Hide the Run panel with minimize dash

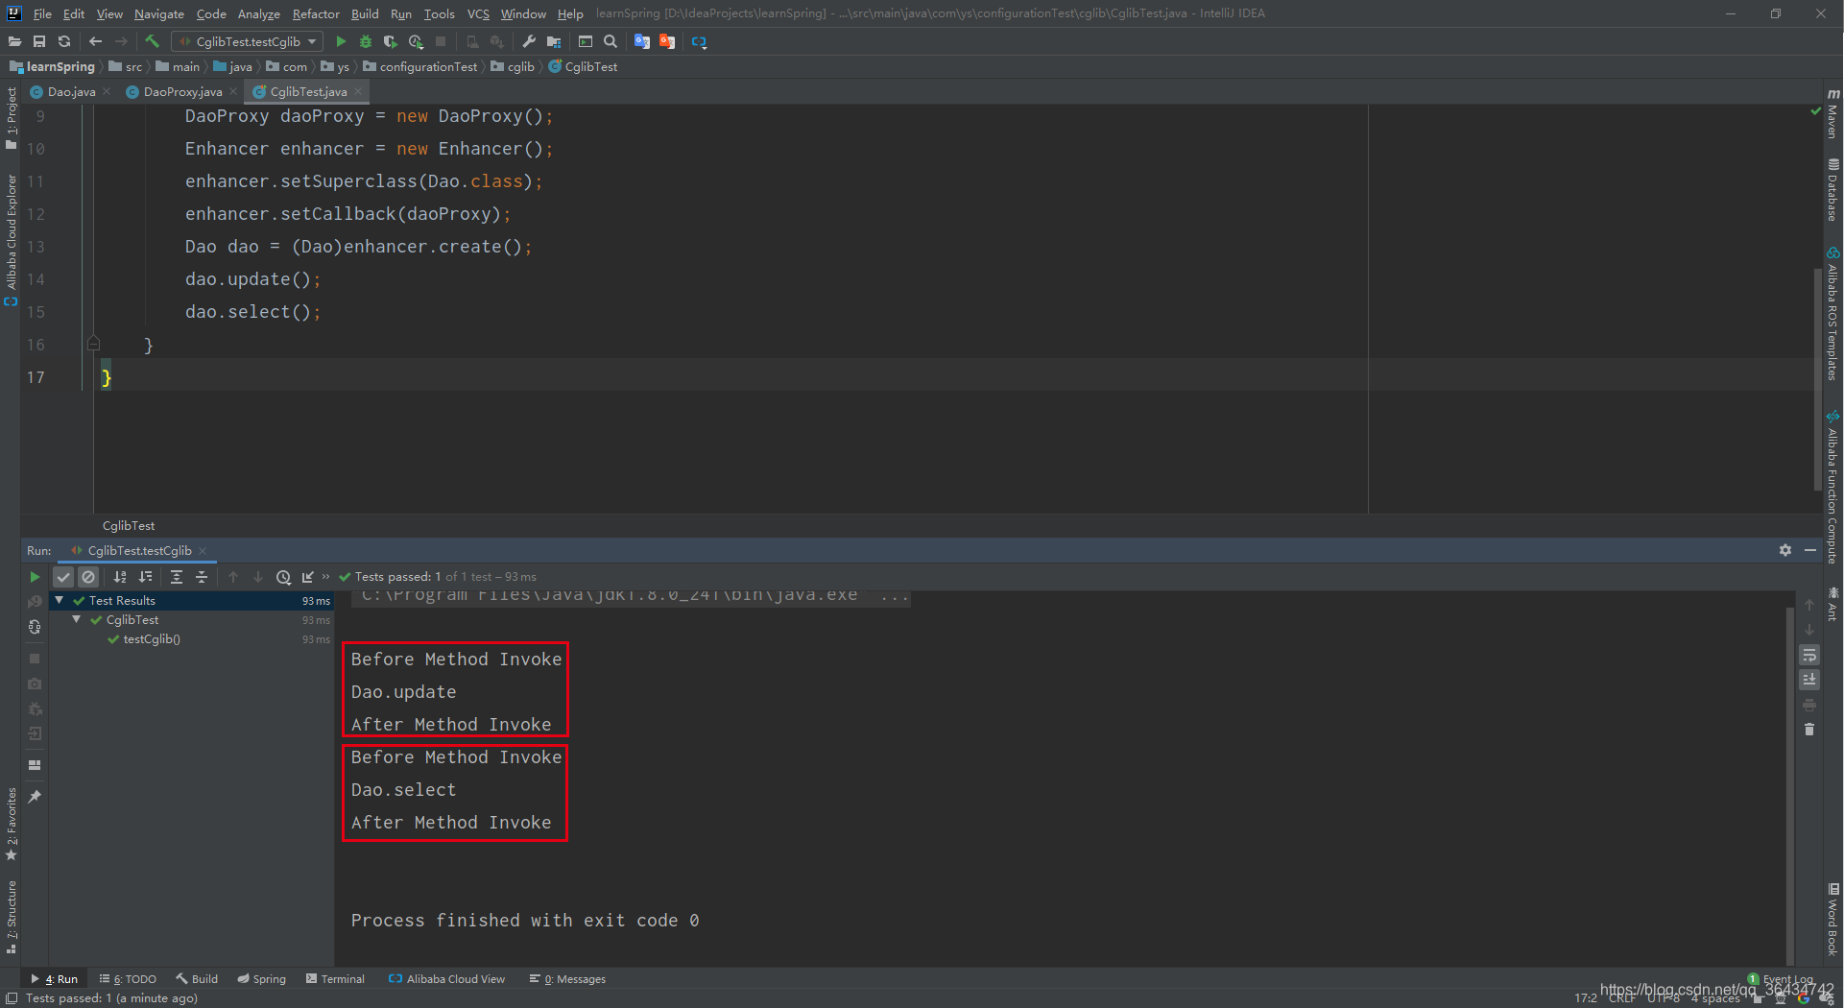point(1810,550)
